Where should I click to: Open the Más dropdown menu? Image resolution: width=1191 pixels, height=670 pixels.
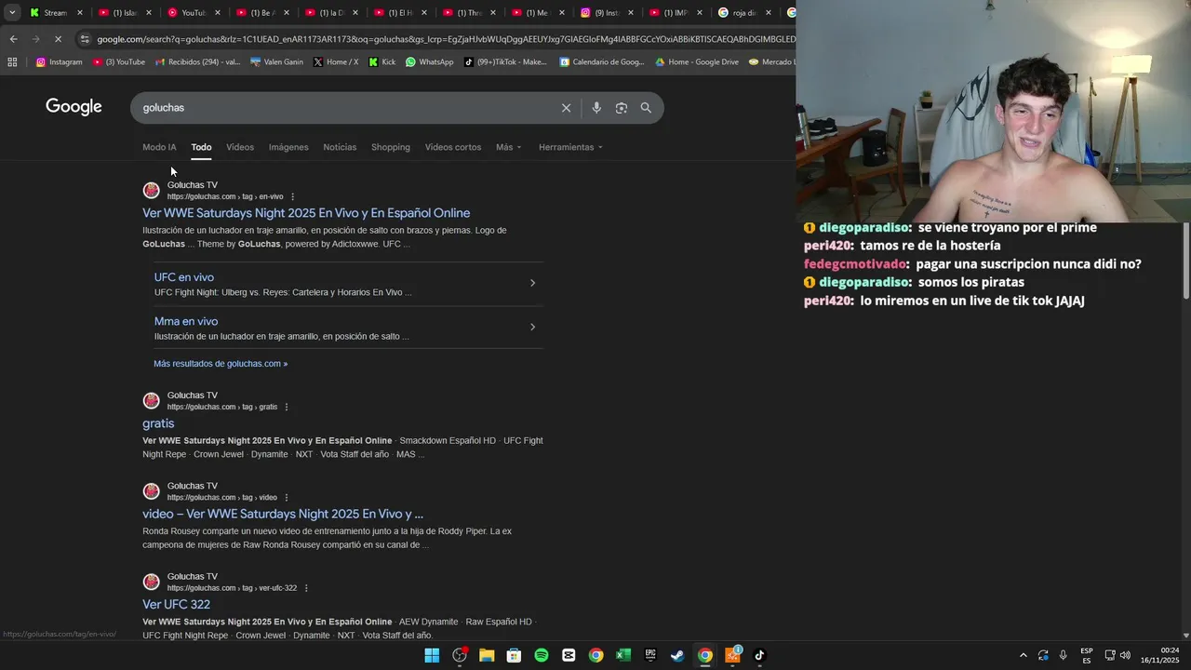(509, 147)
